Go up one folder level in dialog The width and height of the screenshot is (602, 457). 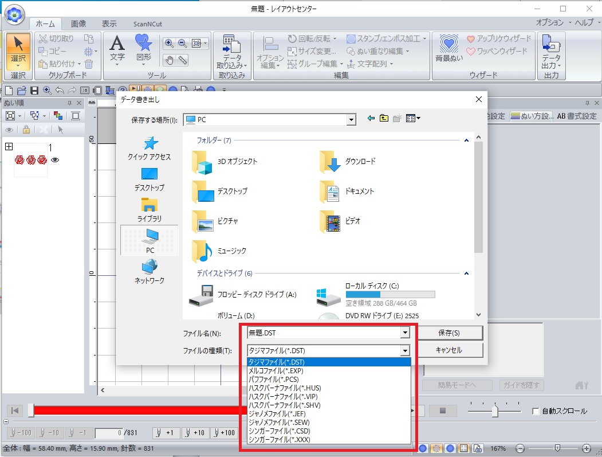[x=384, y=118]
